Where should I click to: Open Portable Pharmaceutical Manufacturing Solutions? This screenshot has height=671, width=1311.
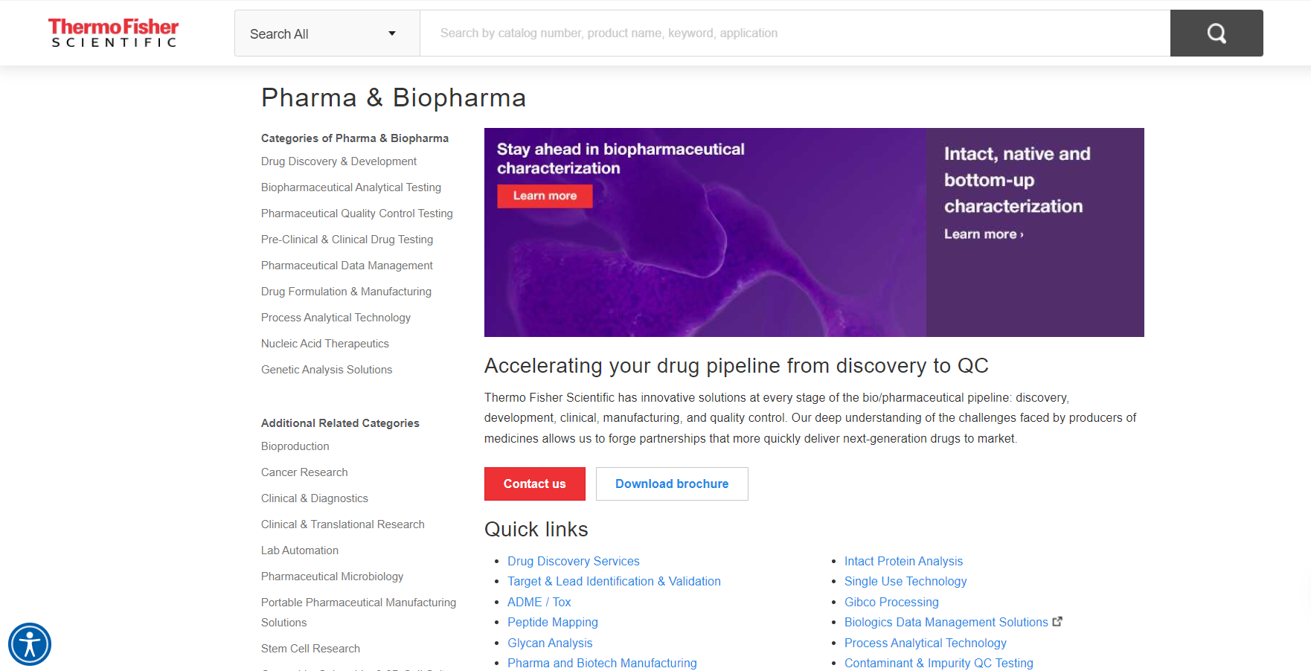pos(359,612)
